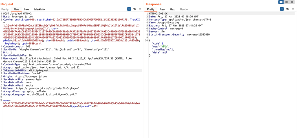The image size is (297, 138).
Task: Click the 'Date:' response header line
Action: point(173,17)
